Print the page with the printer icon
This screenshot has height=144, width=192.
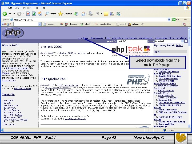coord(91,14)
